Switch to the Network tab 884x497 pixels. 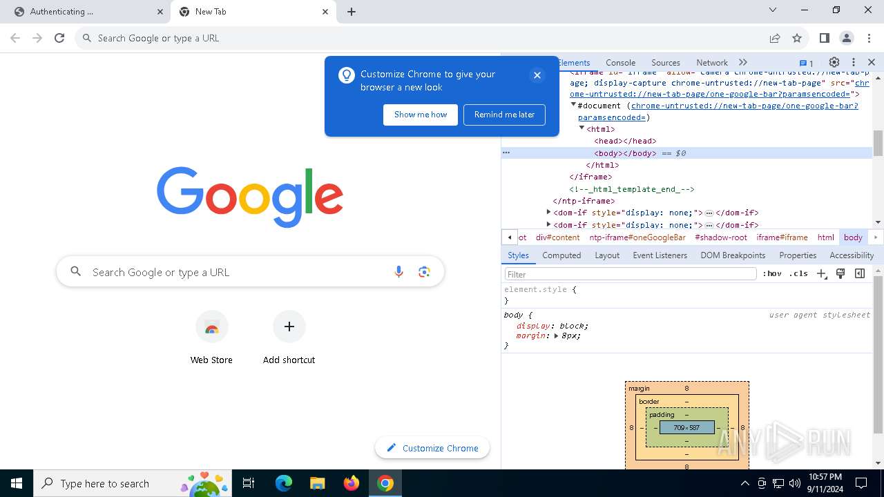[712, 62]
